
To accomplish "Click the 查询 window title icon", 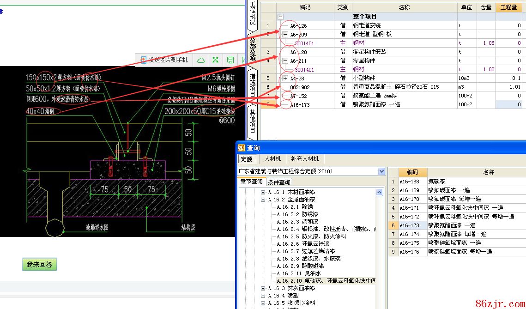I will (242, 148).
